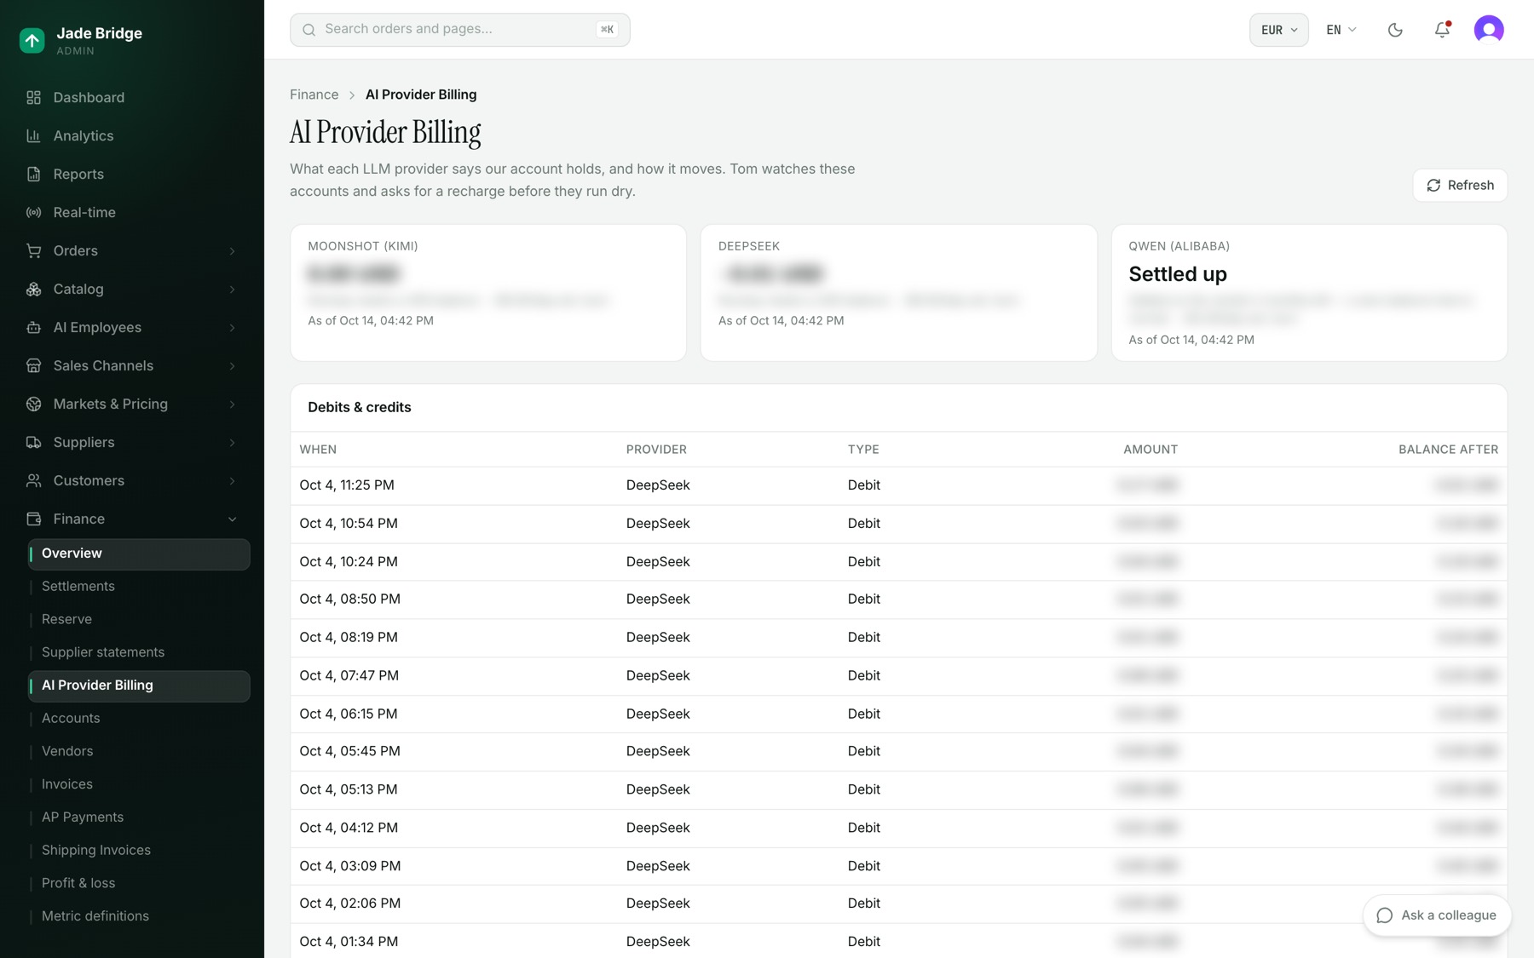Image resolution: width=1534 pixels, height=958 pixels.
Task: Collapse the Finance section chevron
Action: [232, 519]
